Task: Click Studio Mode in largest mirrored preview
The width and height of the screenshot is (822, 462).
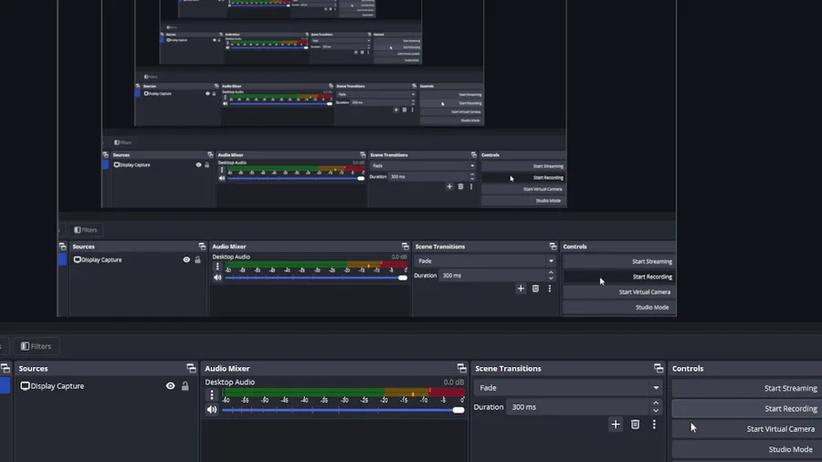Action: pos(619,308)
